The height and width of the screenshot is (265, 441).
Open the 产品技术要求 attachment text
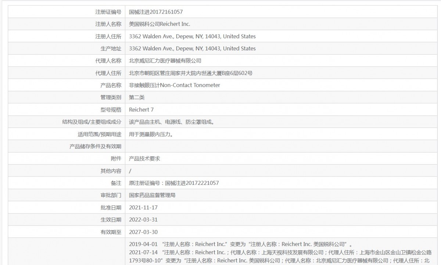(x=145, y=158)
